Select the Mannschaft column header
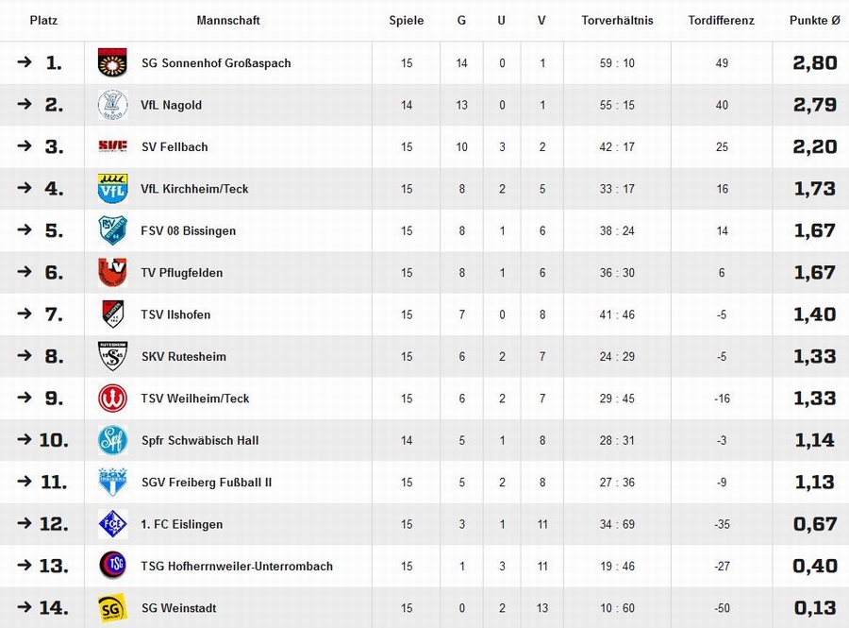 pos(228,21)
